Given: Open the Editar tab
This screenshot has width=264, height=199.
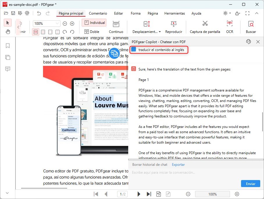Looking at the screenshot, I should [x=119, y=13].
